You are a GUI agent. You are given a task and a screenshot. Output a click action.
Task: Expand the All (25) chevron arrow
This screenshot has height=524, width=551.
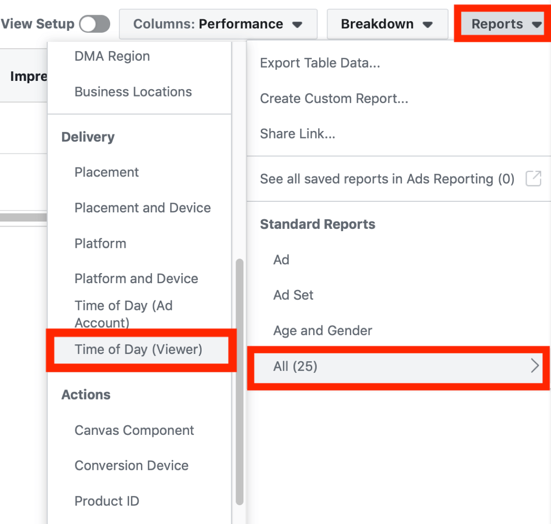pos(534,366)
